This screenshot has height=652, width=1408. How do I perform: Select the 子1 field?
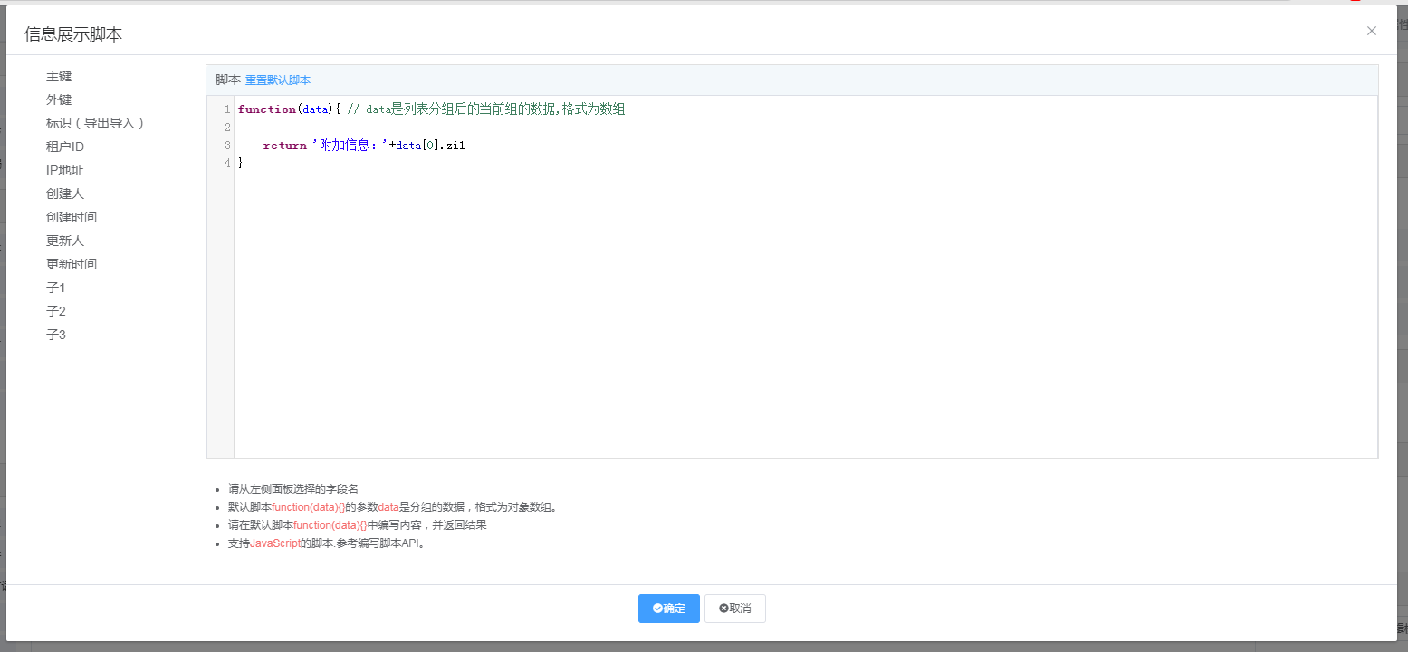[56, 288]
